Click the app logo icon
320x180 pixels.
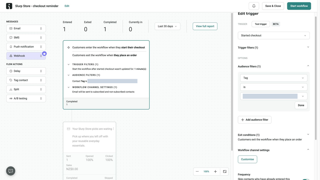point(9,6)
